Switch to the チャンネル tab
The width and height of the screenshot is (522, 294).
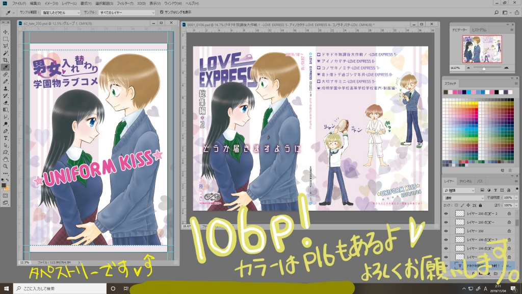click(x=465, y=181)
